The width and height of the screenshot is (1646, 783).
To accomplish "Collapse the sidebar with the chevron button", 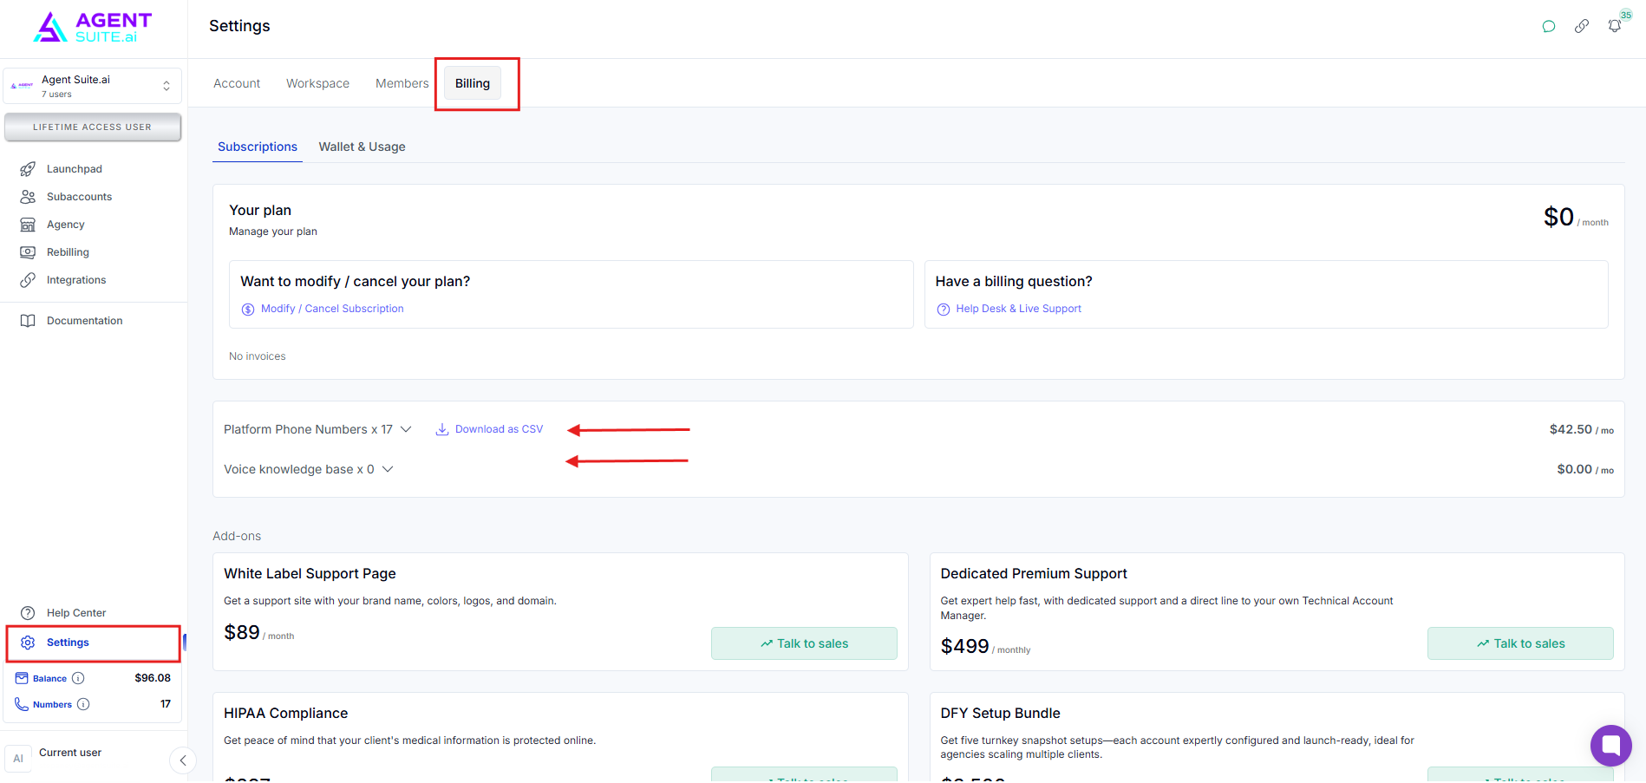I will [182, 760].
